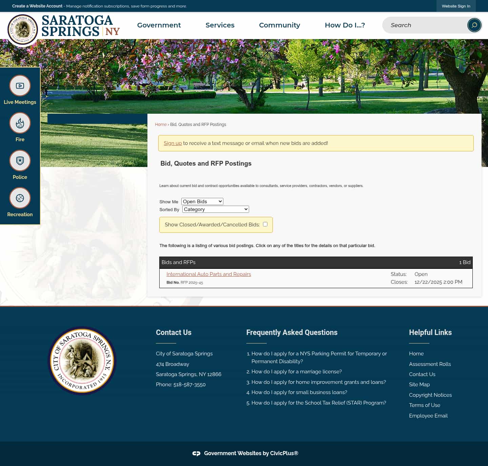Click the magnifying glass search icon
Image resolution: width=488 pixels, height=466 pixels.
coord(474,25)
